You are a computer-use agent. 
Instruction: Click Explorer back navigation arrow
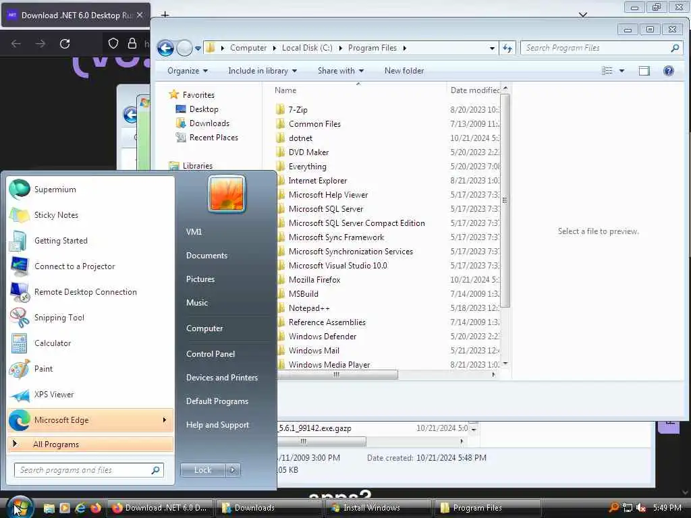[166, 48]
